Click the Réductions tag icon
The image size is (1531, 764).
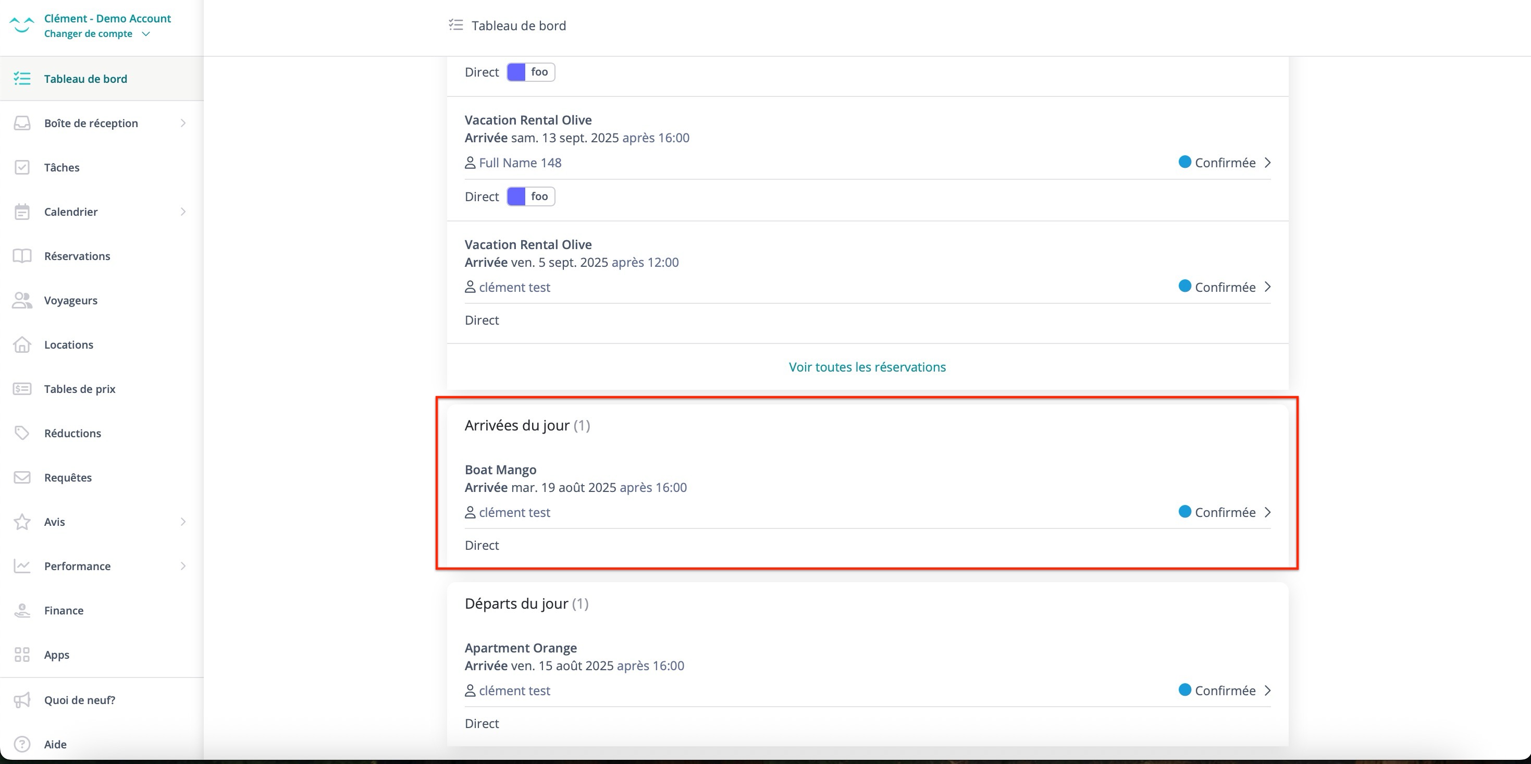(x=22, y=433)
